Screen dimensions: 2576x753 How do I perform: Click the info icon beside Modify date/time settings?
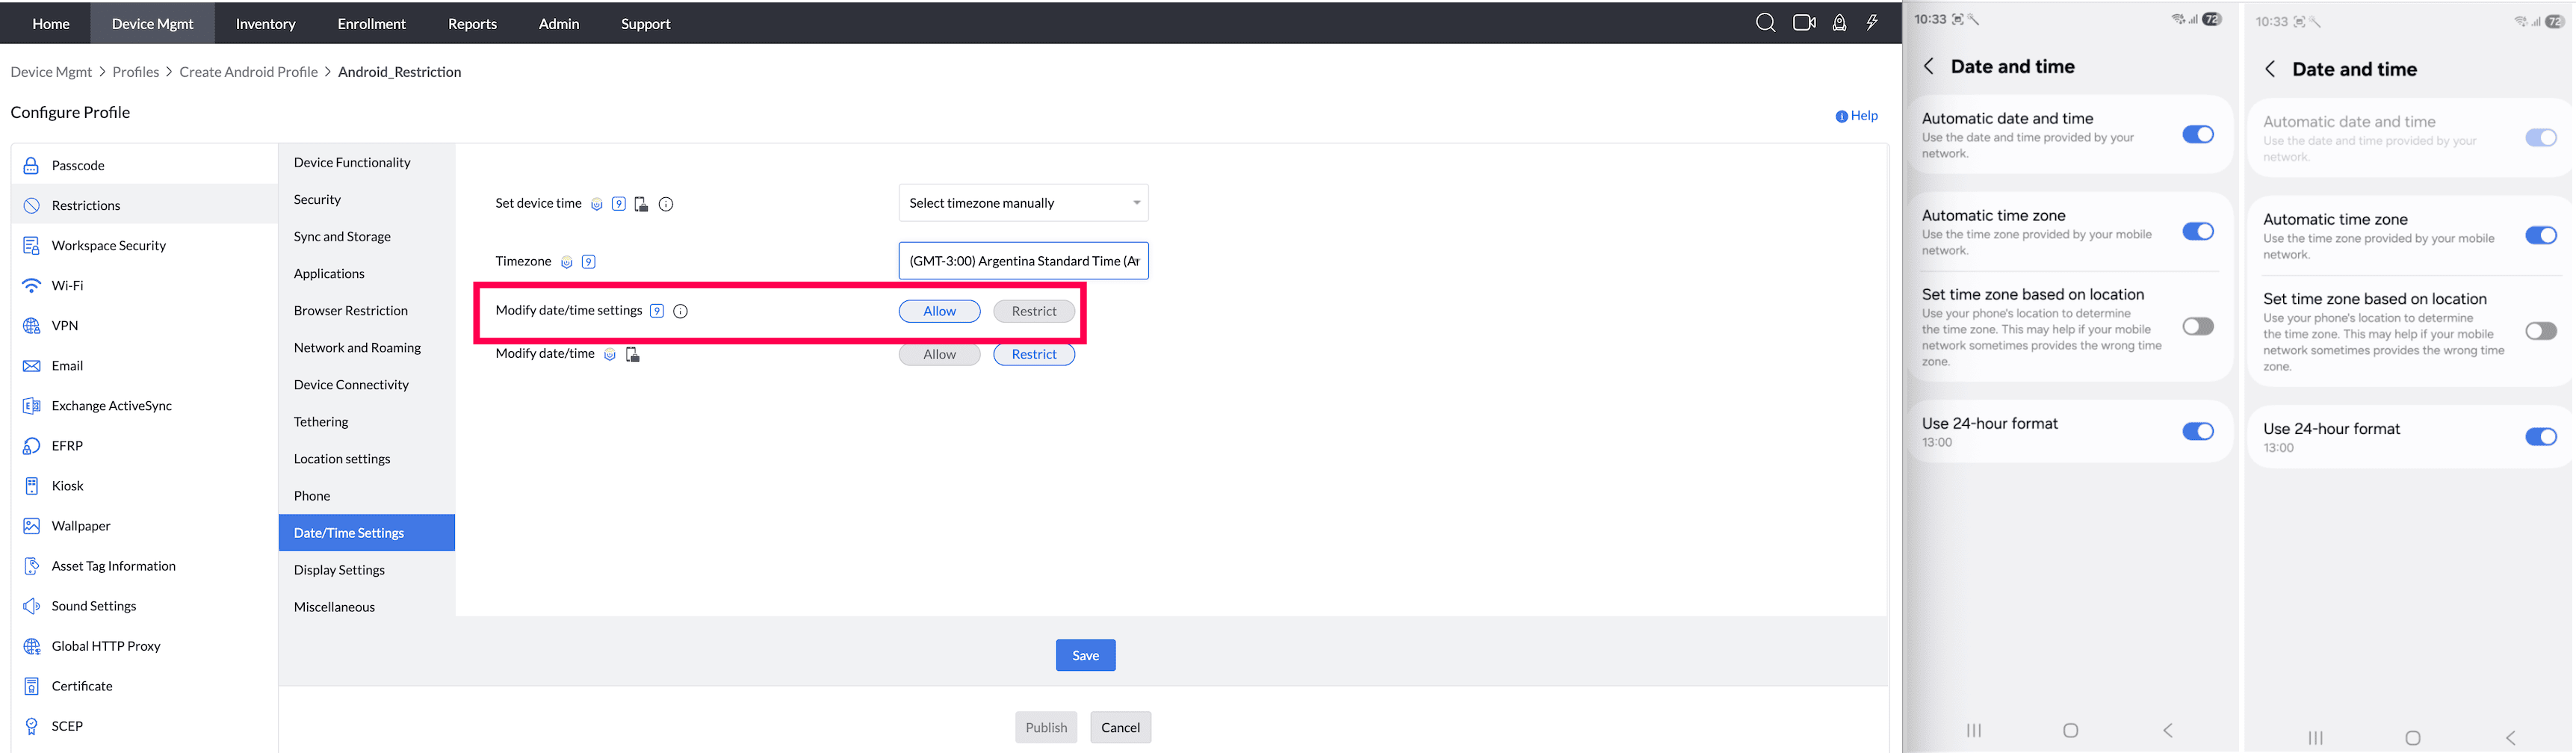pos(680,311)
